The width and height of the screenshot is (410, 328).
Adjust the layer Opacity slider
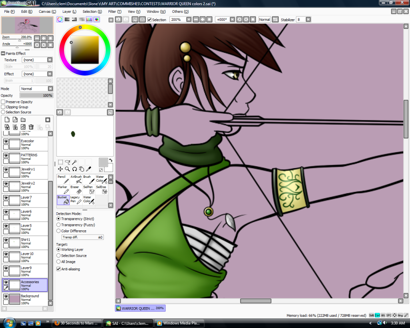coord(36,95)
